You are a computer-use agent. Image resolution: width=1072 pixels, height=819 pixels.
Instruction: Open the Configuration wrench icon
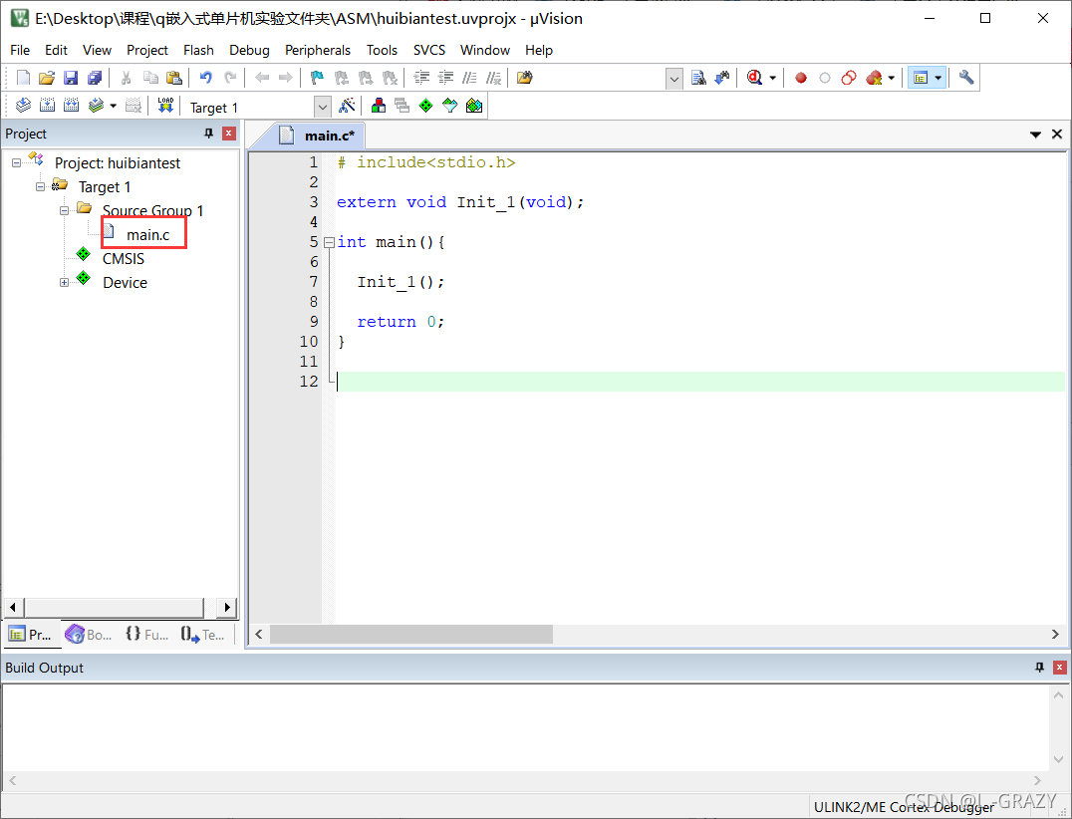pyautogui.click(x=966, y=78)
